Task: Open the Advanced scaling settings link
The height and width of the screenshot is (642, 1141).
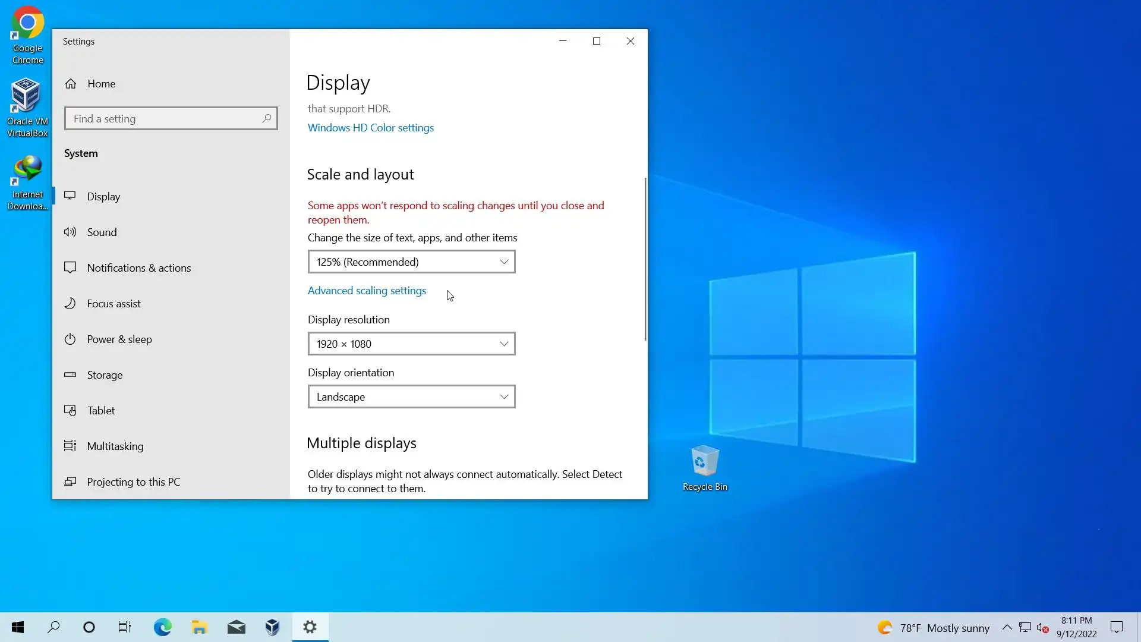Action: [367, 291]
